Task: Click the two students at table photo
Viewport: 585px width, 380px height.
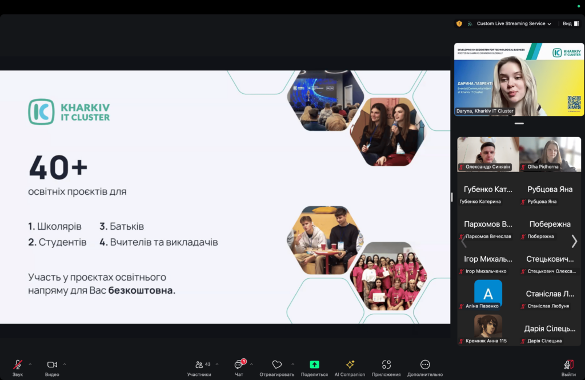Action: (x=325, y=240)
